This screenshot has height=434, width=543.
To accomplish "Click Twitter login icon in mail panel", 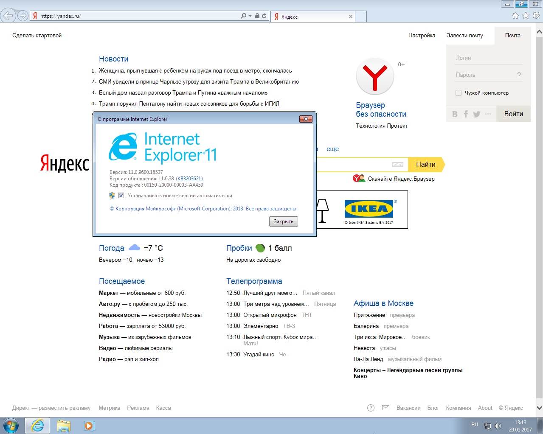I will pyautogui.click(x=477, y=114).
